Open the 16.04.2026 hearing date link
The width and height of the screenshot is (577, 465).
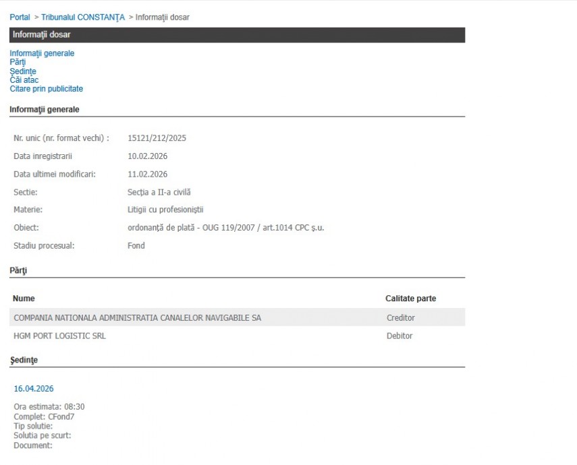(x=34, y=388)
